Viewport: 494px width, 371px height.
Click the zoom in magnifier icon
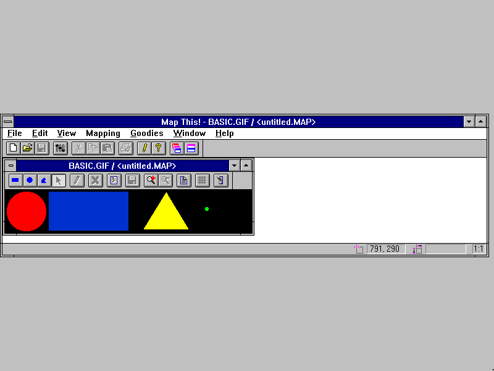151,181
